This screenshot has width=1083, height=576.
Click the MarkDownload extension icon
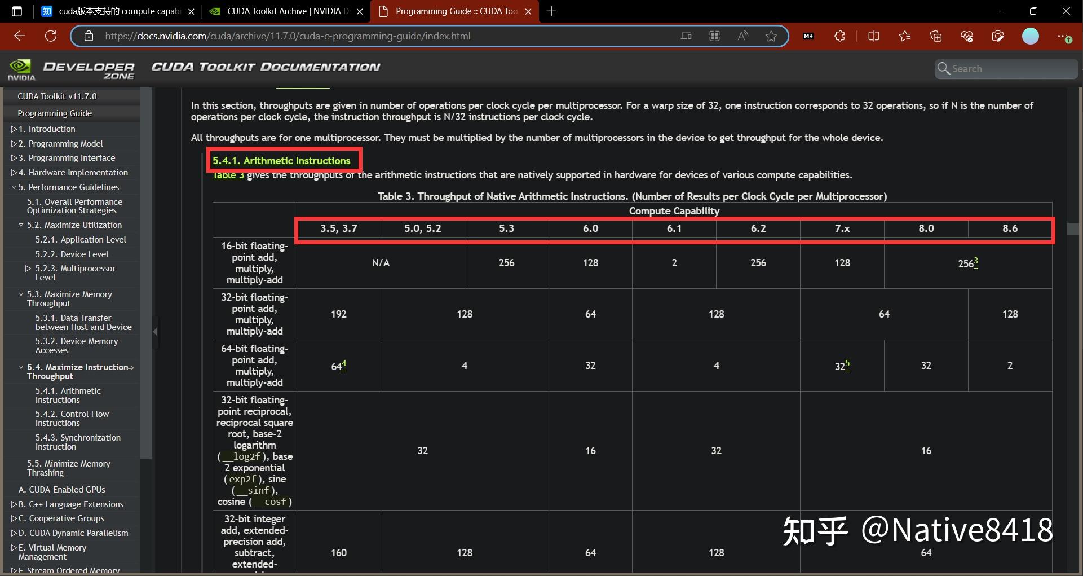pyautogui.click(x=808, y=36)
